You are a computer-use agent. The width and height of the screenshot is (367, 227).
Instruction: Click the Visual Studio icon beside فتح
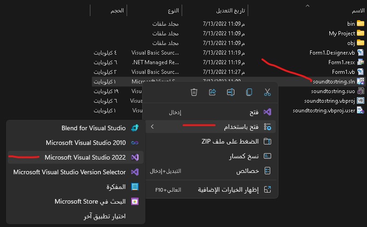[267, 112]
